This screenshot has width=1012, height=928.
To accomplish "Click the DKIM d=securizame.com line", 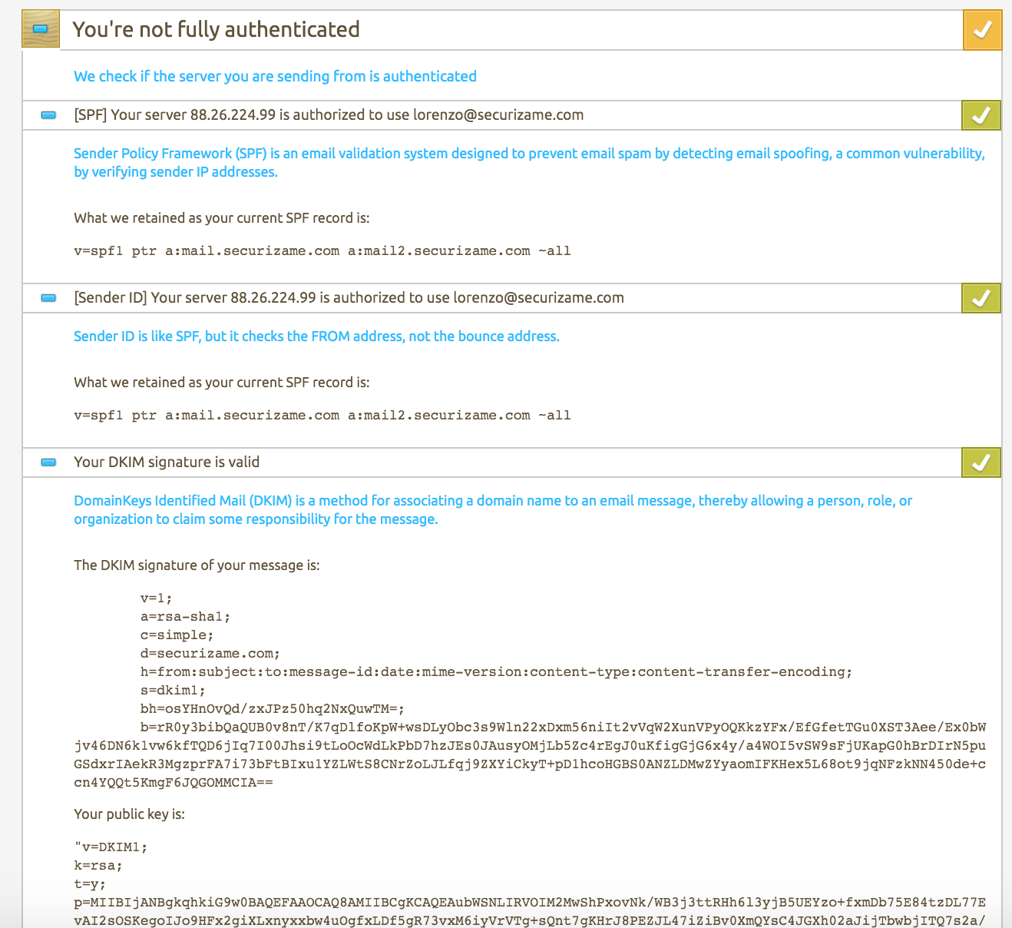I will (210, 654).
